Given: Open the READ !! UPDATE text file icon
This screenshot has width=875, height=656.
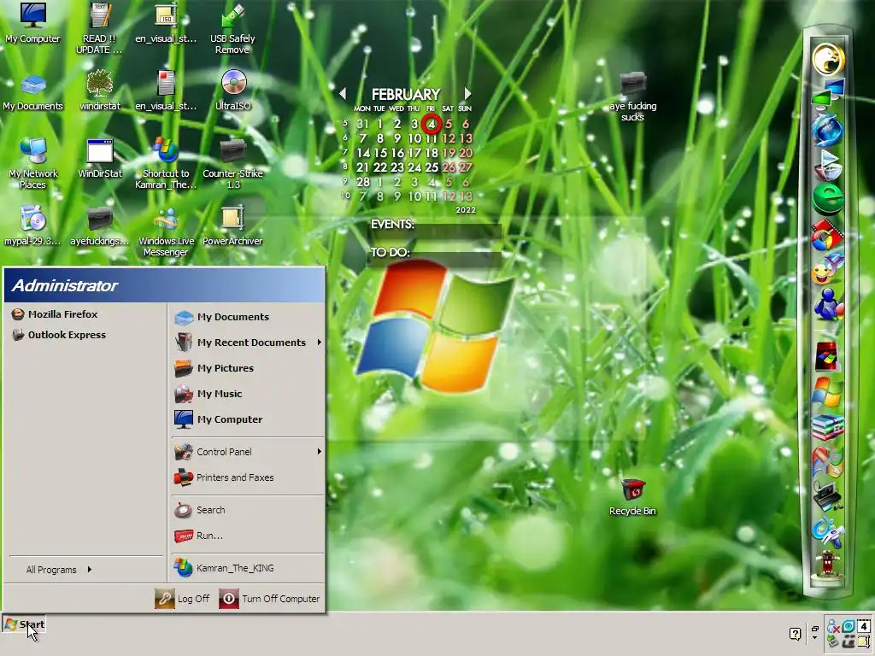Looking at the screenshot, I should coord(99,28).
